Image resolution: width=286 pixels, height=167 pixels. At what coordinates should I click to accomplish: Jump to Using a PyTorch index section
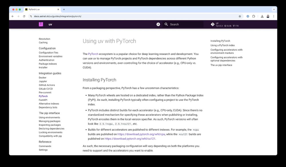tap(223, 45)
